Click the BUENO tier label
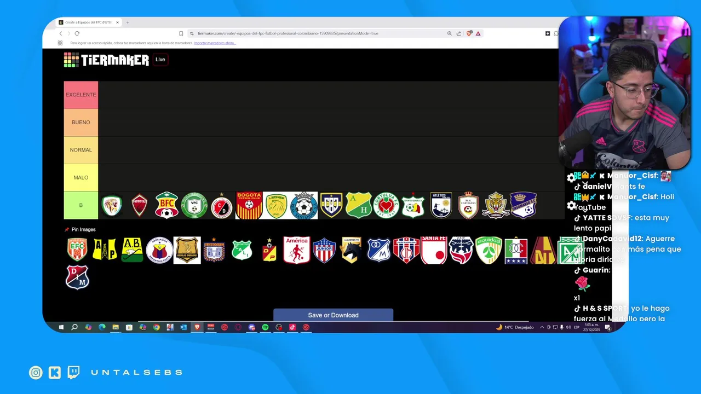 [81, 122]
